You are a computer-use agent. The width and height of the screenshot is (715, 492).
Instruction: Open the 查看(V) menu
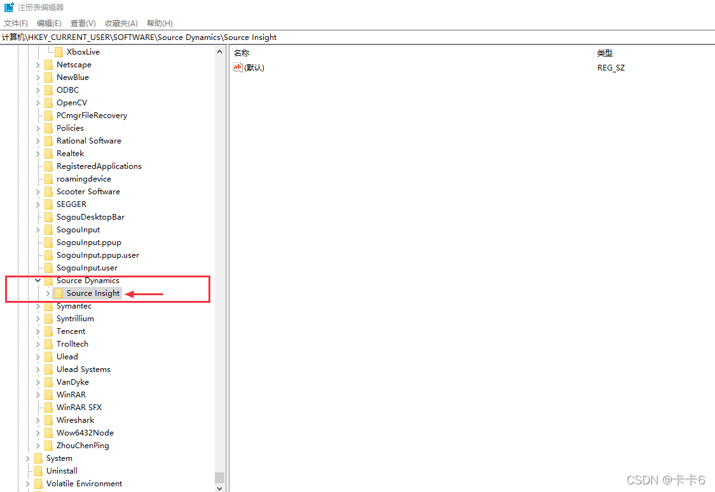(83, 23)
